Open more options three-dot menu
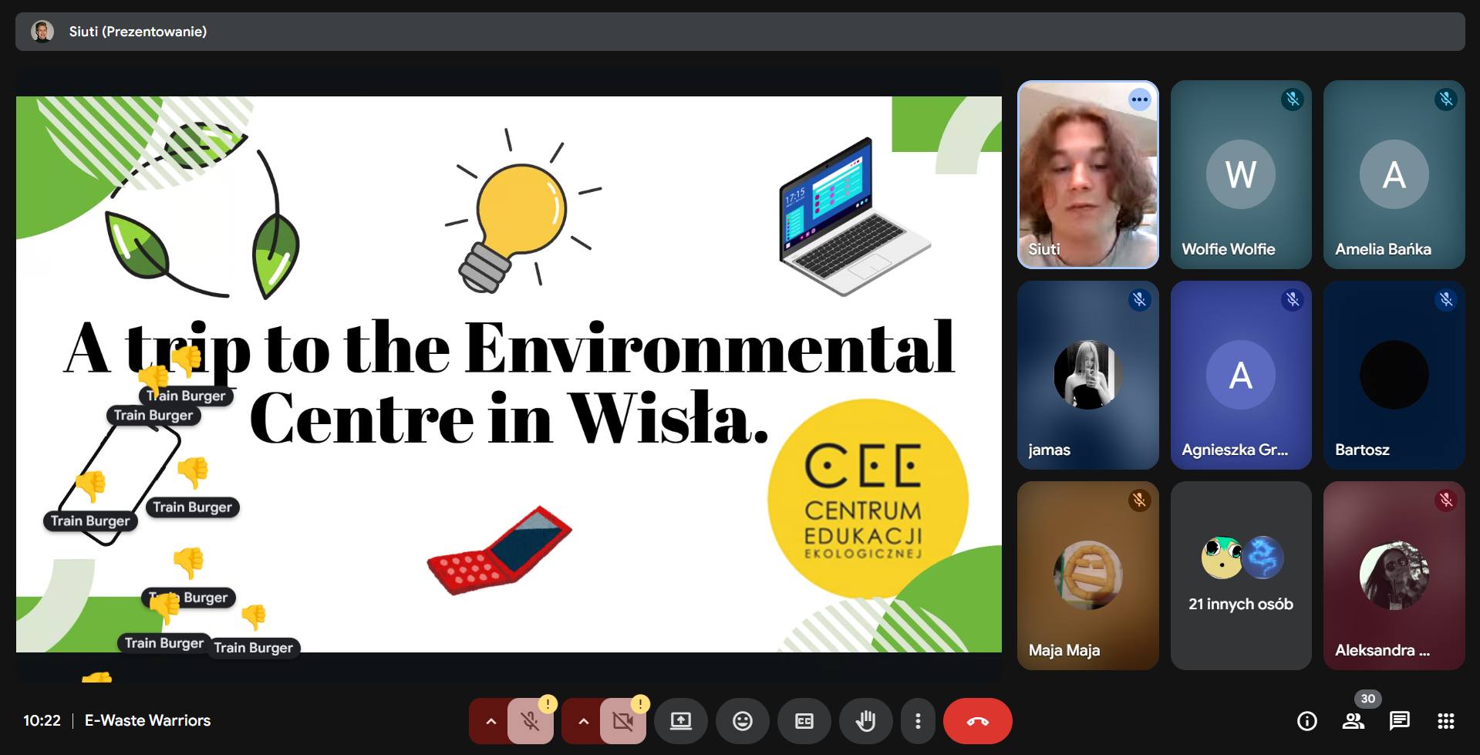The image size is (1480, 755). coord(917,722)
